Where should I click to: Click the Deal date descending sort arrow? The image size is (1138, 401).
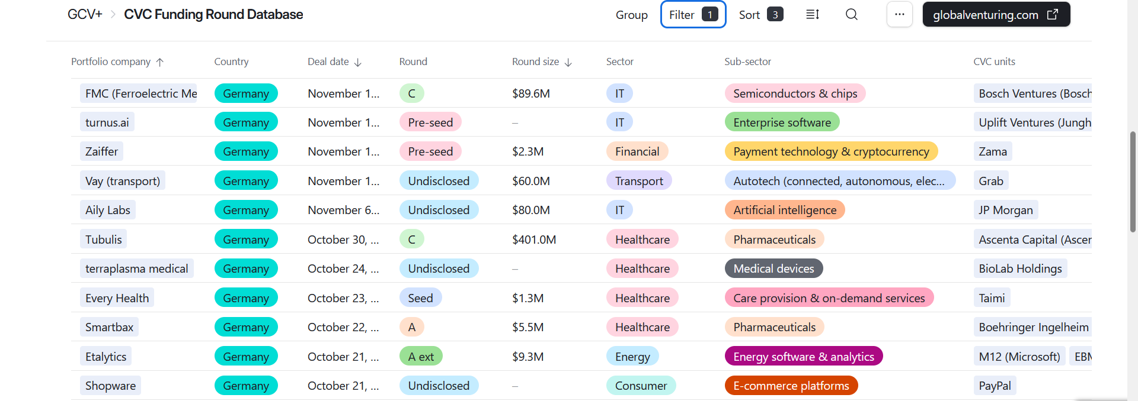(358, 62)
